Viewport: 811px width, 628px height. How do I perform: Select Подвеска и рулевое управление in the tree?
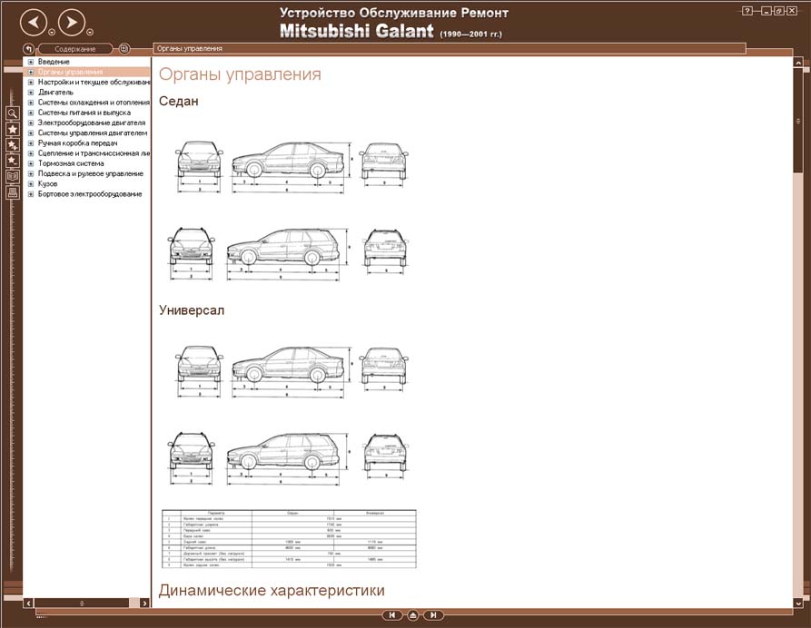click(91, 173)
